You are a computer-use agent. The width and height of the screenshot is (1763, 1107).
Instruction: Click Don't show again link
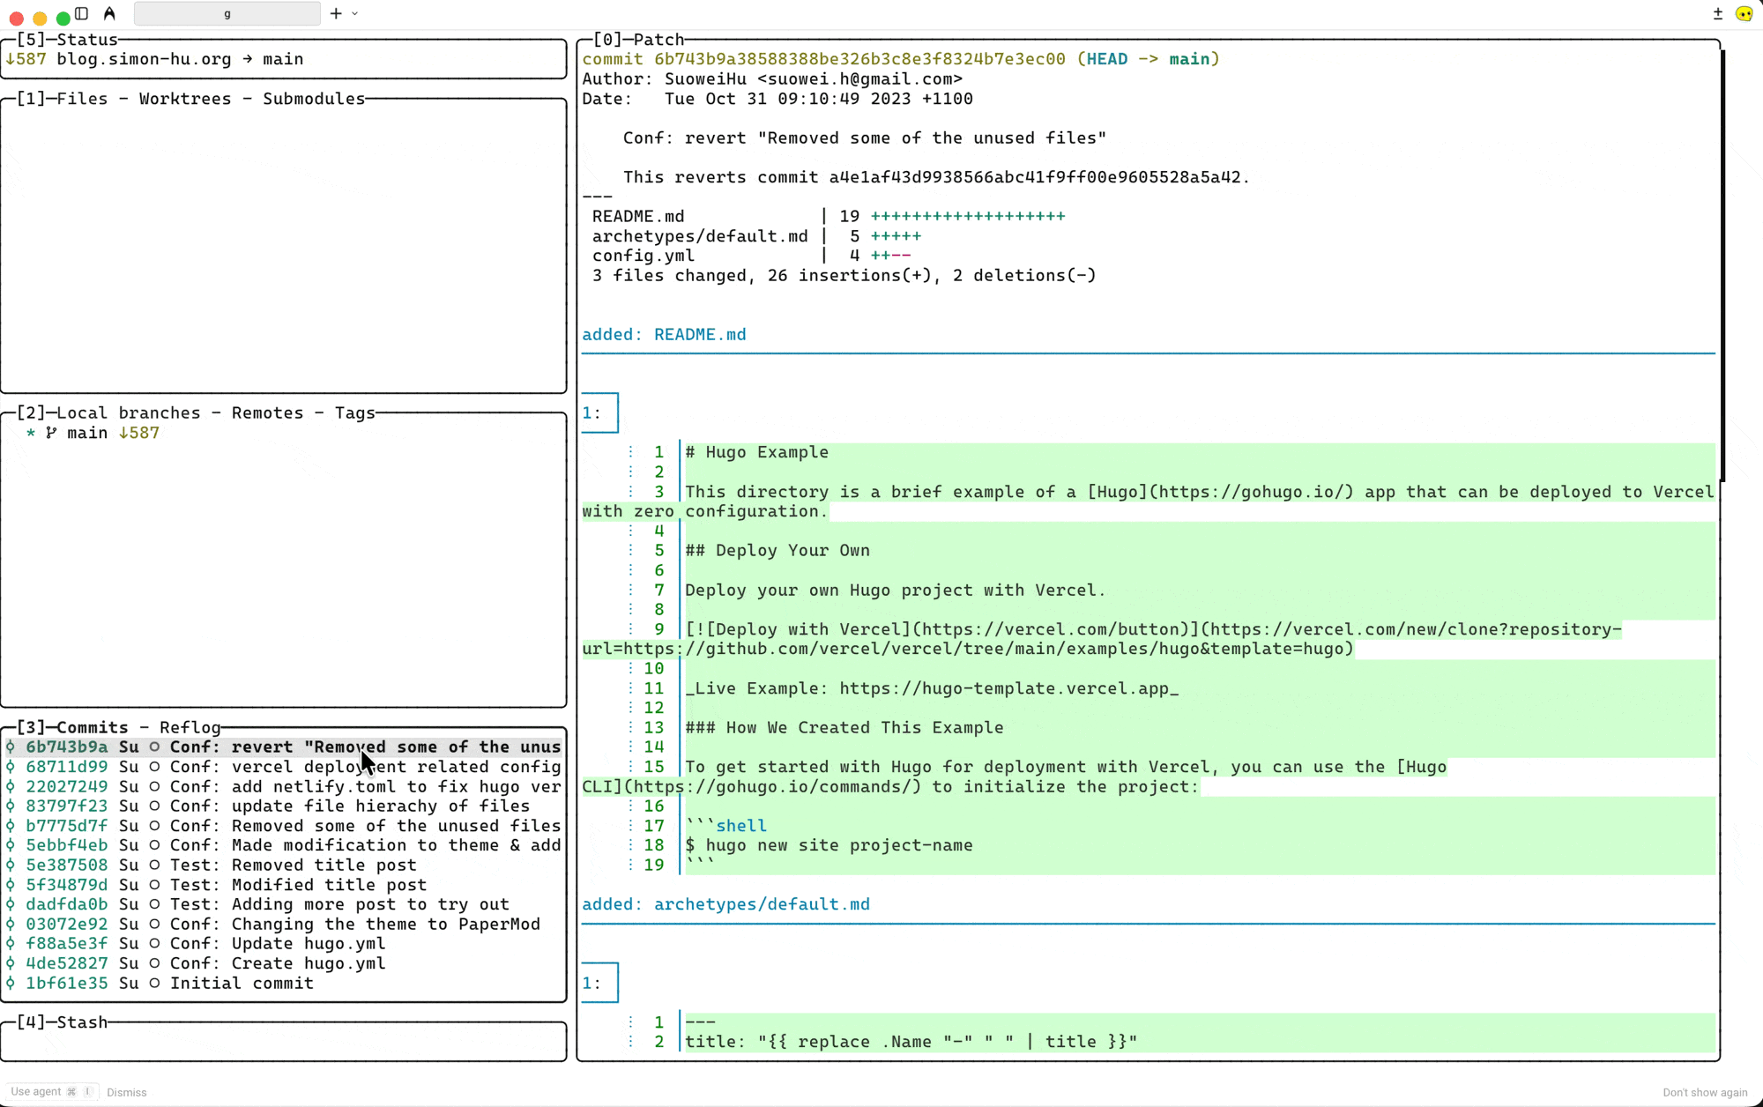(x=1704, y=1092)
